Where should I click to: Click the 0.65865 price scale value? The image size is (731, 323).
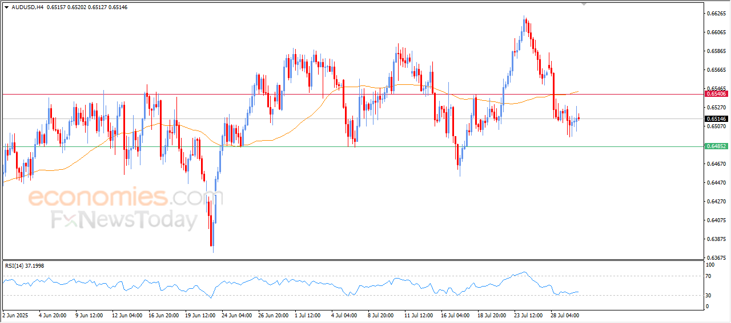716,51
